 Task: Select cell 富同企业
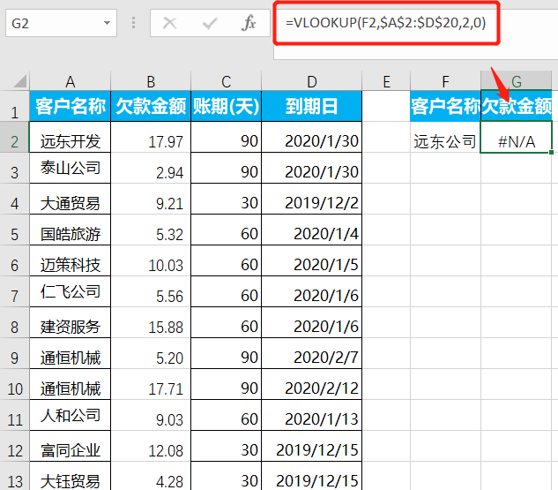coord(71,446)
